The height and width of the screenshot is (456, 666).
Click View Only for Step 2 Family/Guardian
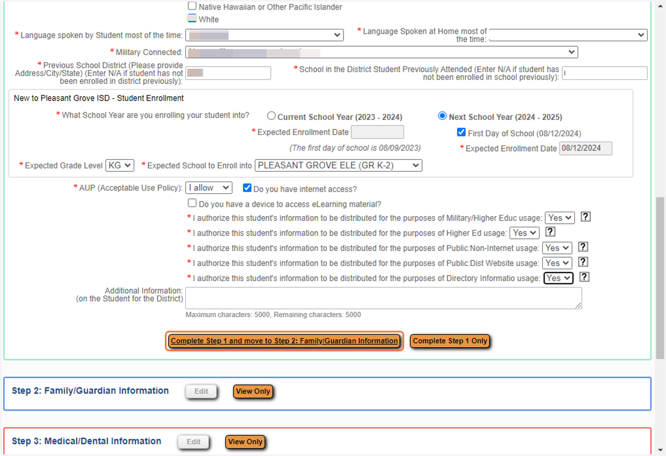tap(253, 392)
